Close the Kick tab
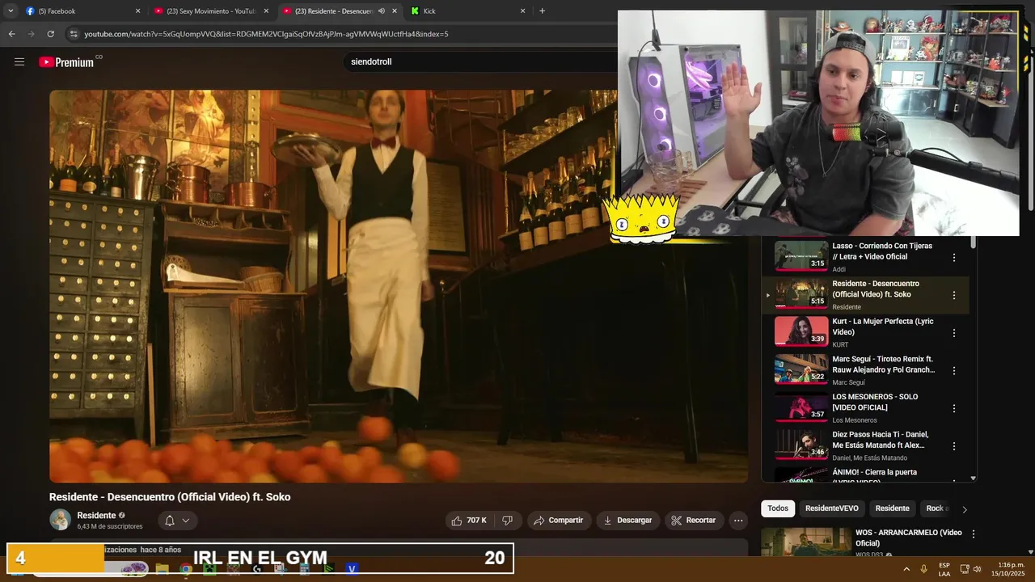 pyautogui.click(x=522, y=11)
